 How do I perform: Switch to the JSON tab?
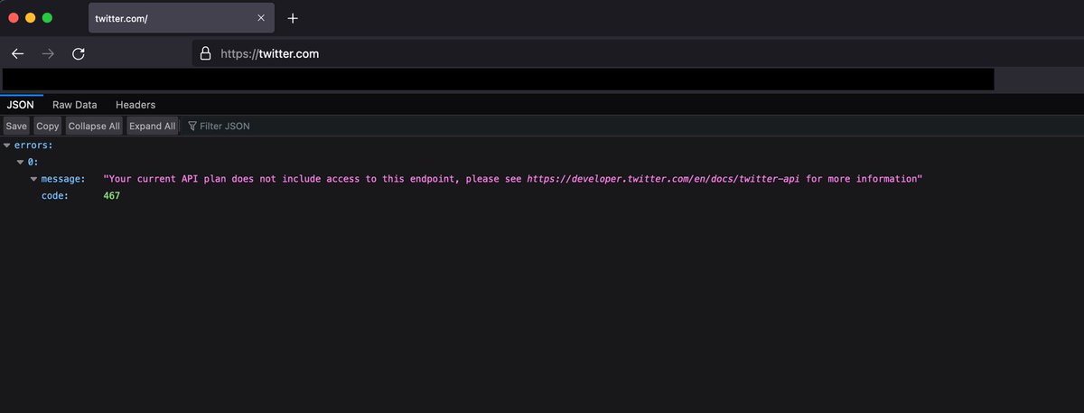21,105
